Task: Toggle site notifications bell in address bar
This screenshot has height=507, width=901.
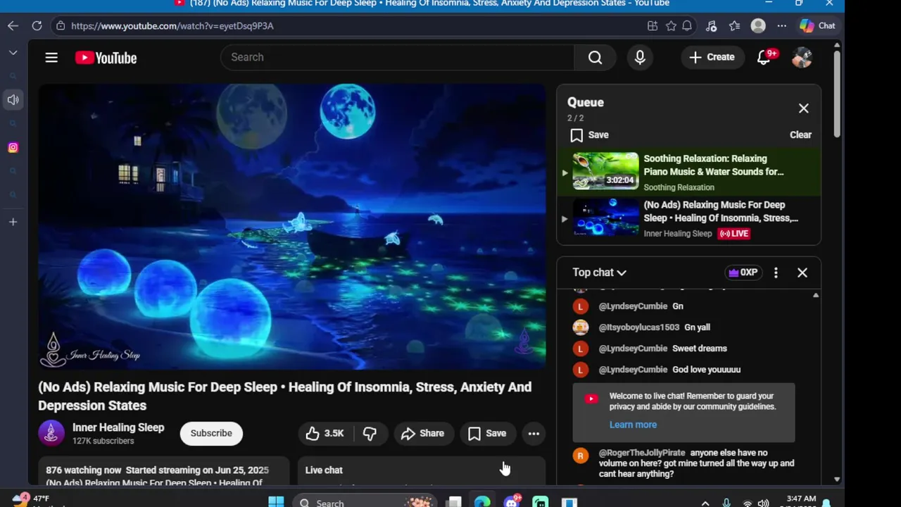Action: point(687,25)
